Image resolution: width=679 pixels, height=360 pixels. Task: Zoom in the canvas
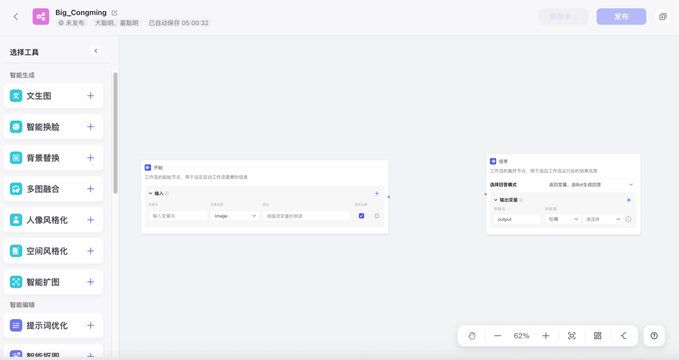pyautogui.click(x=546, y=335)
